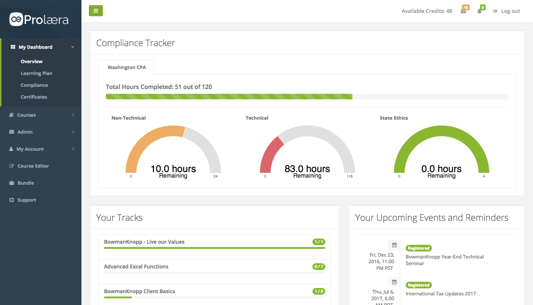Click the green hamburger menu icon
This screenshot has width=533, height=305.
coord(96,11)
